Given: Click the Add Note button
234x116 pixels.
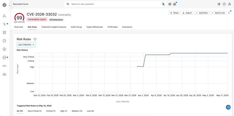Looking at the screenshot, I should click(x=202, y=13).
